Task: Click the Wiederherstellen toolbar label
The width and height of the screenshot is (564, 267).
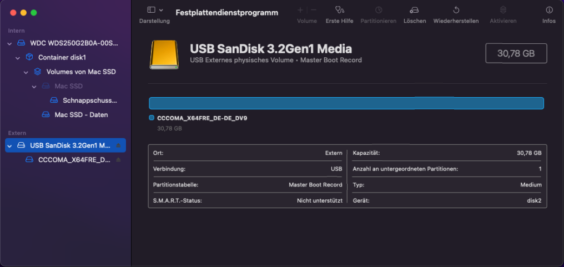Action: coord(456,21)
